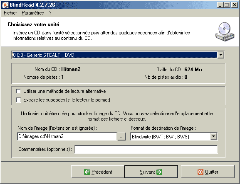Screen dimensions: 240x184
Task: Click the orange power icon on Quitter
Action: click(200, 172)
